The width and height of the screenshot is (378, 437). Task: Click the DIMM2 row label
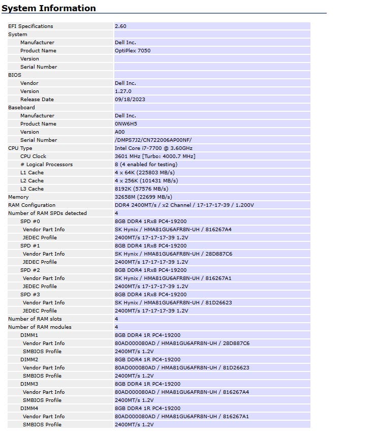click(29, 360)
